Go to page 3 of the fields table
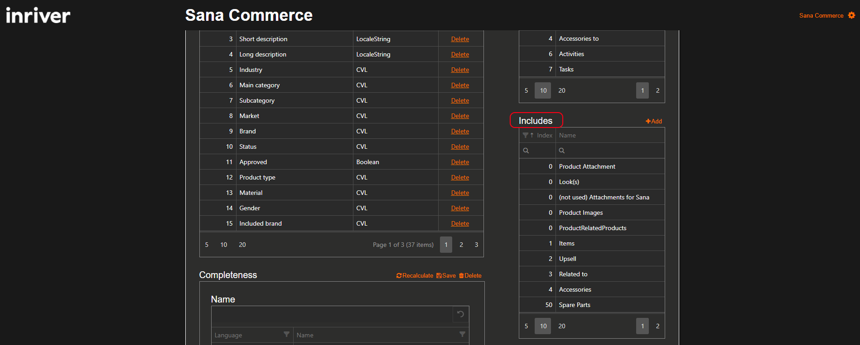The width and height of the screenshot is (860, 345). tap(476, 245)
